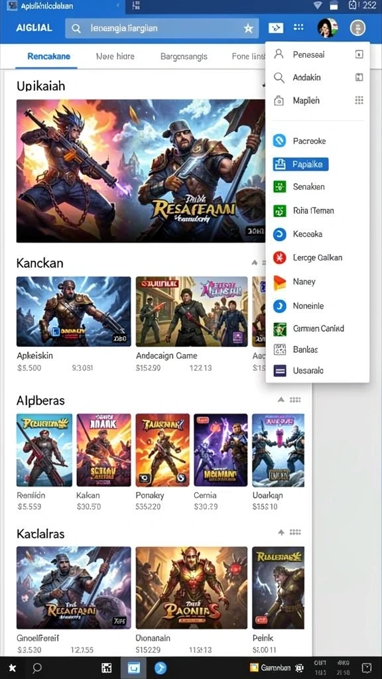382x679 pixels.
Task: Open taskbar search magnifier
Action: pyautogui.click(x=38, y=668)
